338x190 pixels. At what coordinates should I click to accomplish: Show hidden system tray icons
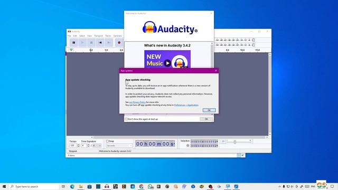point(279,186)
